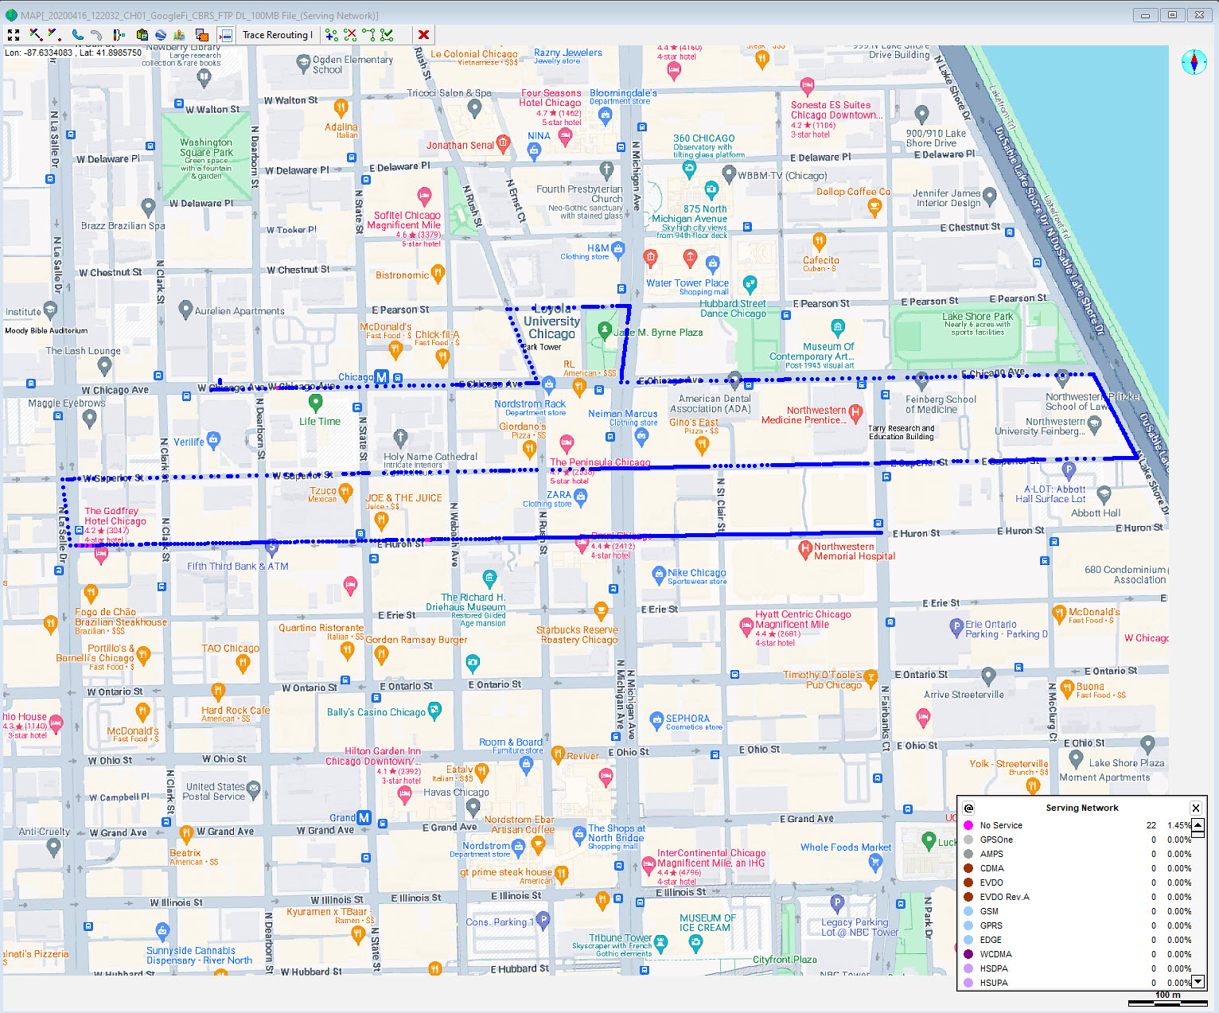1219x1013 pixels.
Task: Select the EVDO Rev.A legend row
Action: coord(1077,897)
